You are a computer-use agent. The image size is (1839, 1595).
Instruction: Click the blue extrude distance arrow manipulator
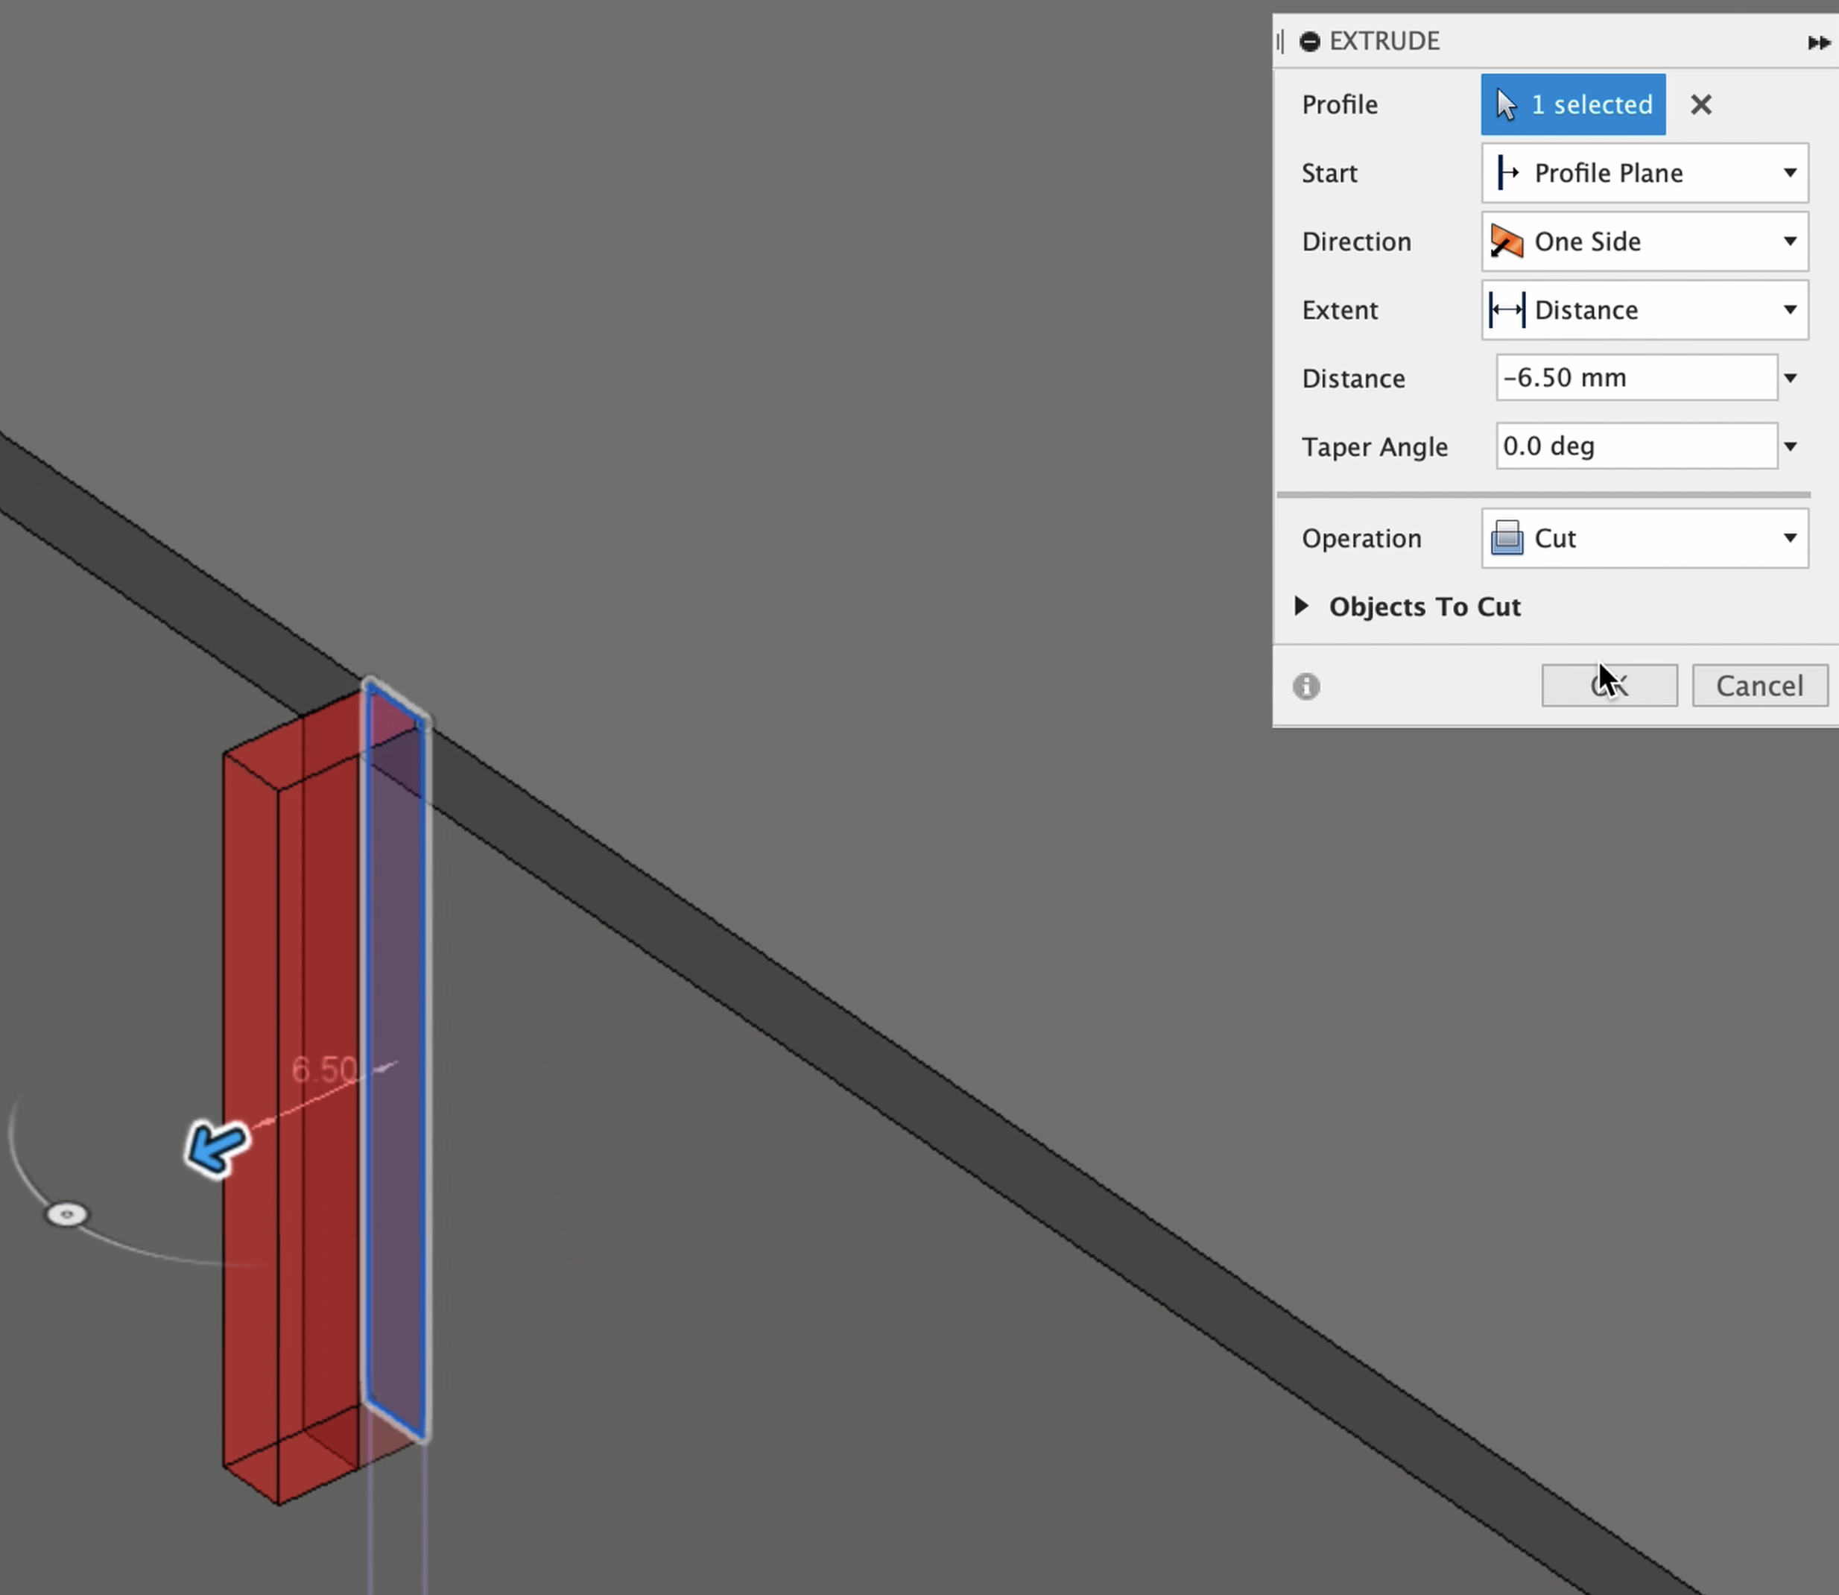[216, 1147]
